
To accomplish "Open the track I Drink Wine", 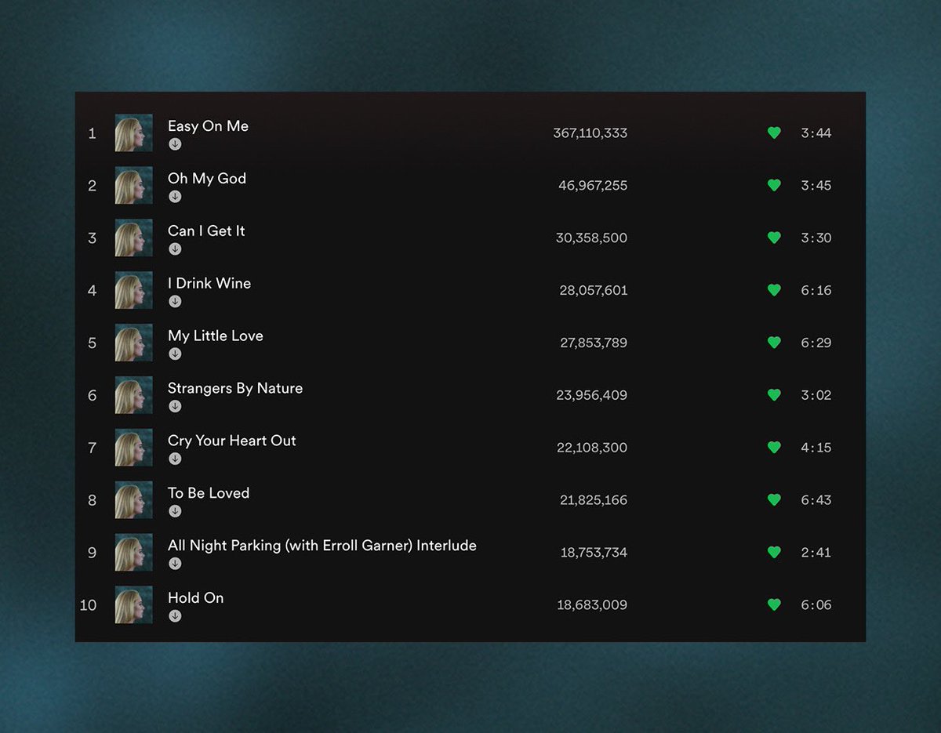I will click(x=209, y=283).
